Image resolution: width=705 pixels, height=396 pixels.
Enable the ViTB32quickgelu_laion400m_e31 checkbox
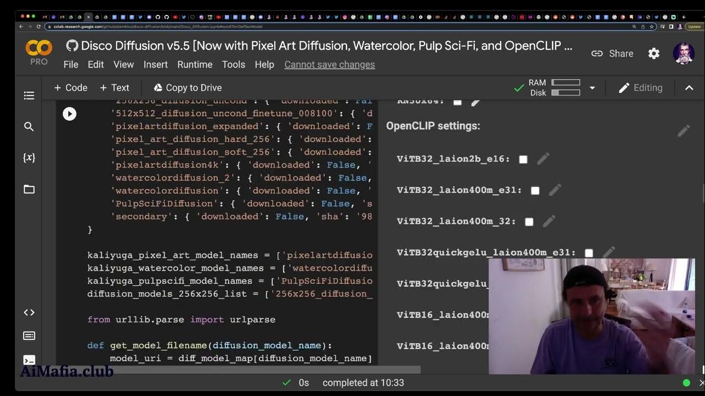point(589,253)
